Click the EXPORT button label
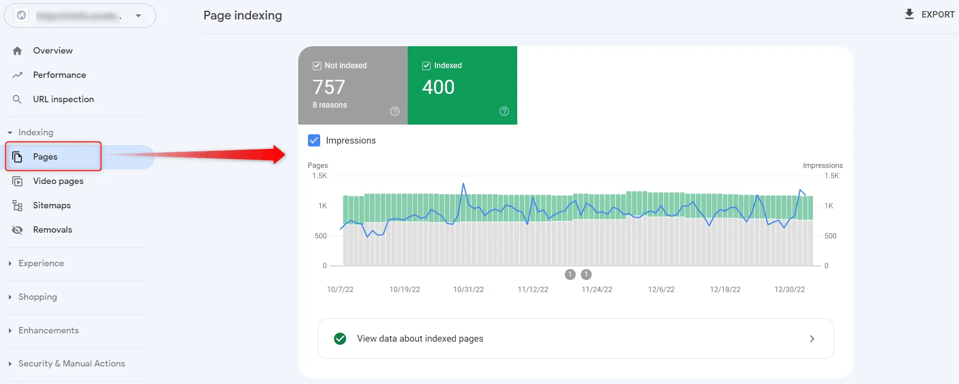Image resolution: width=959 pixels, height=384 pixels. [x=938, y=15]
